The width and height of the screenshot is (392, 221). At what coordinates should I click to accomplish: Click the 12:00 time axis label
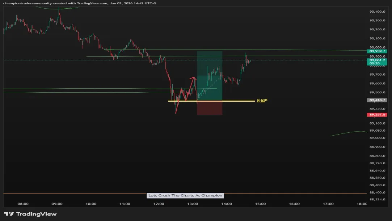159,204
